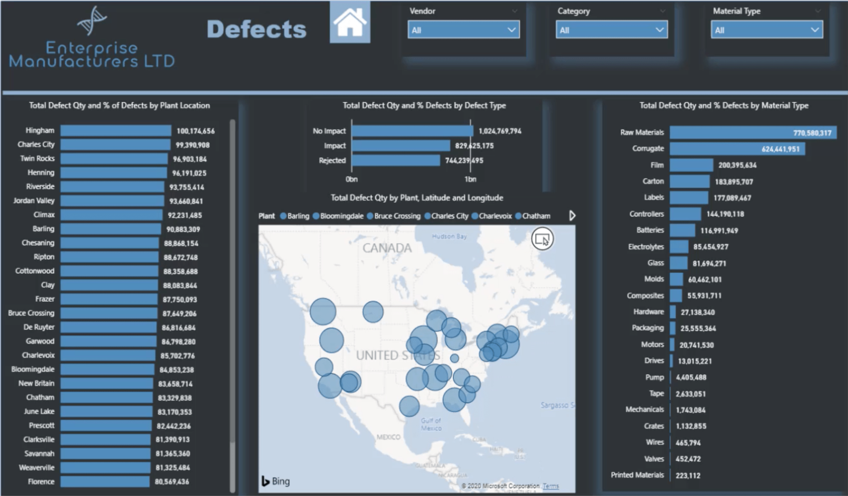The width and height of the screenshot is (848, 496).
Task: Select Chatham legend entry
Action: point(533,216)
